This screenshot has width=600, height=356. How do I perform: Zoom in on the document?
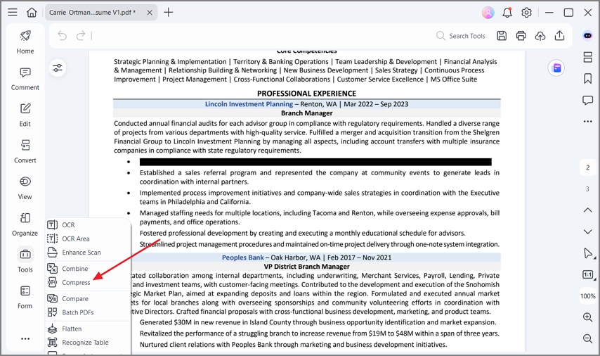click(588, 317)
